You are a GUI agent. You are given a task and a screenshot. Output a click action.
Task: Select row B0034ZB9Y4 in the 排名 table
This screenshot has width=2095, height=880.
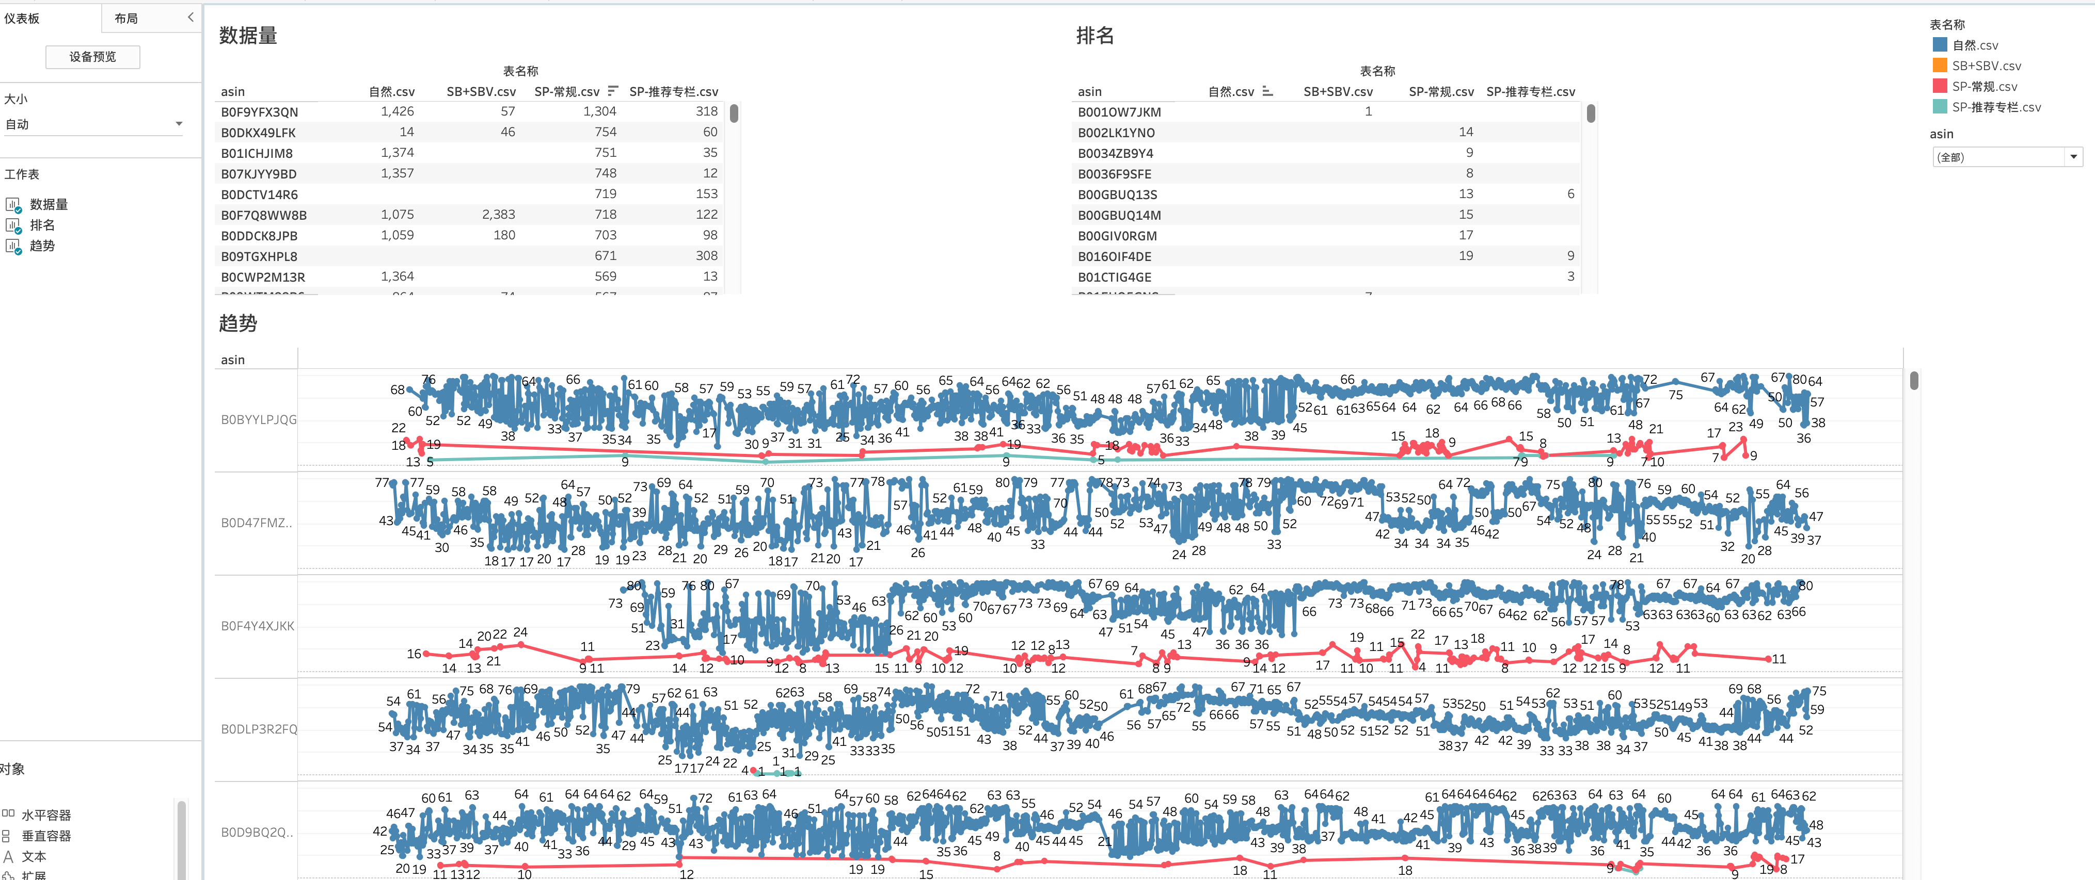[x=1326, y=153]
